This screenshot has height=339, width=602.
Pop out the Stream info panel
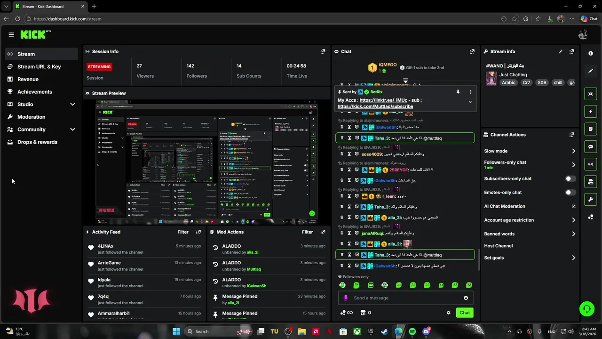572,51
